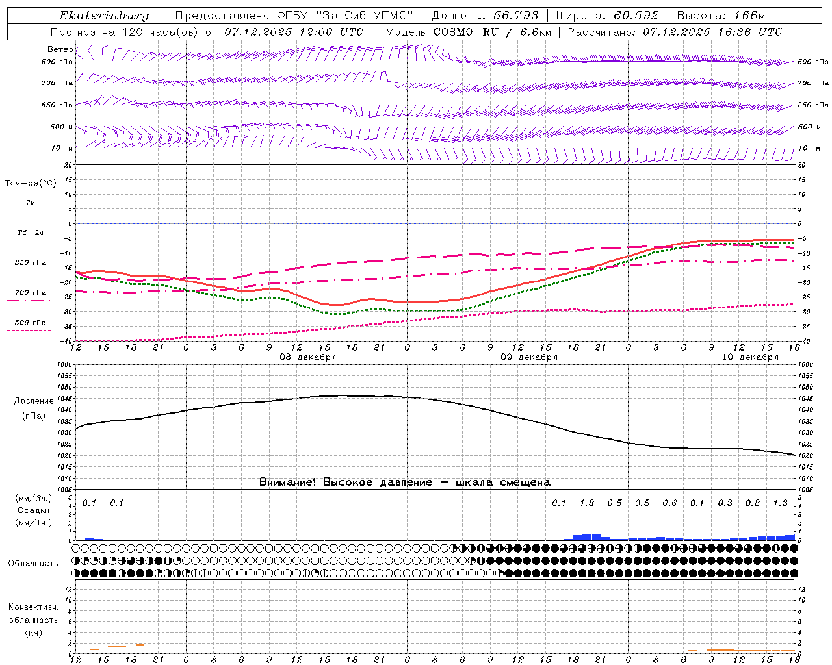Click the (мм/1ч.) precipitation unit label
Viewport: 832px width, 665px height.
(33, 523)
